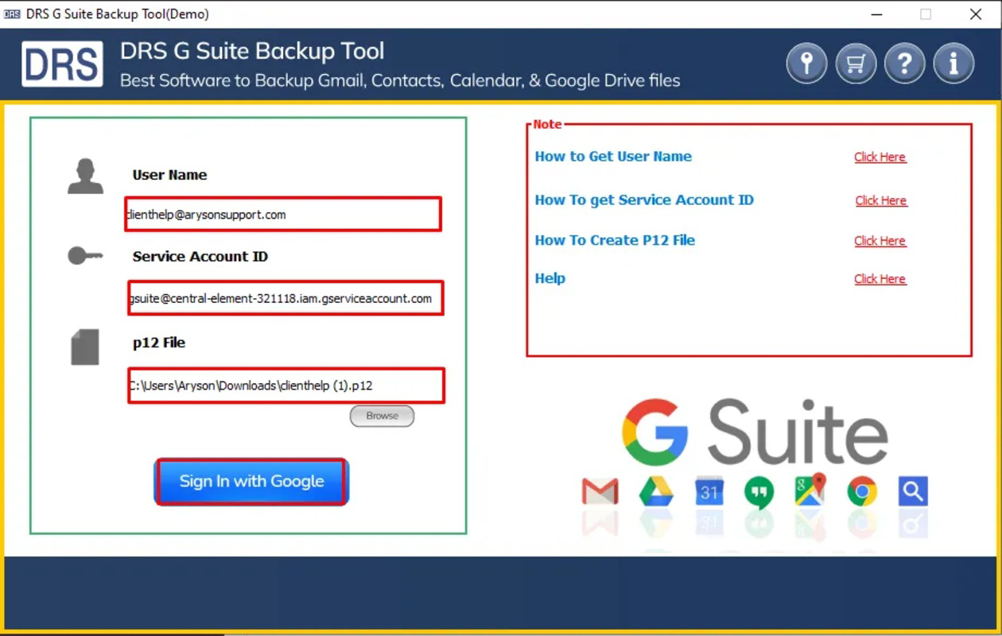Open Click Here for Create P12 File
The width and height of the screenshot is (1002, 636).
click(880, 240)
